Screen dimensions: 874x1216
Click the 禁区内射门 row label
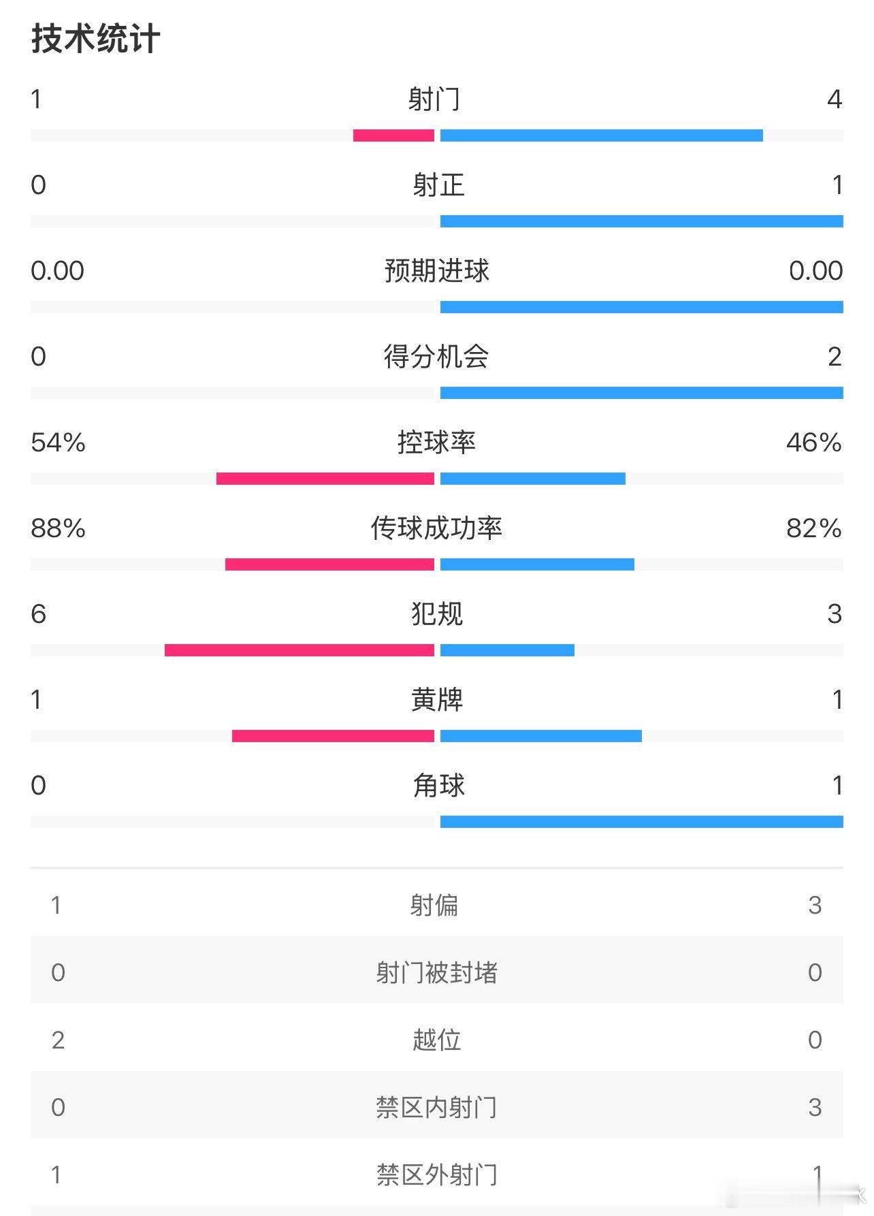[x=436, y=1107]
